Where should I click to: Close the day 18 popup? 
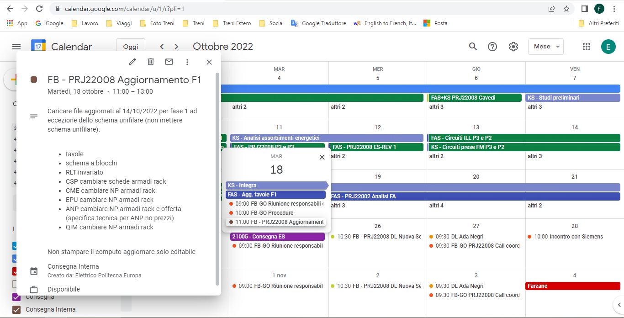click(x=322, y=157)
